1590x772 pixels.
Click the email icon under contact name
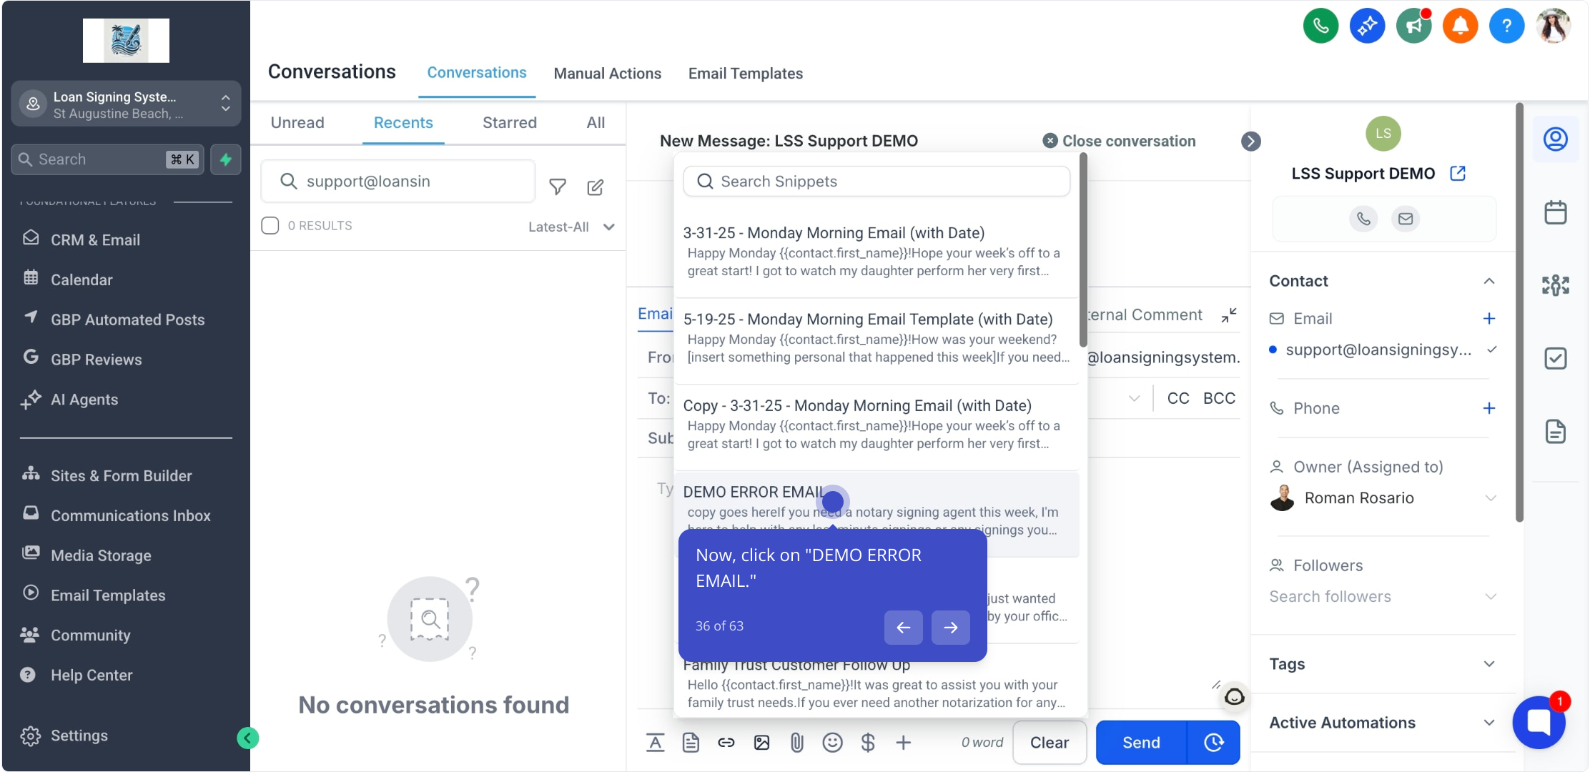point(1406,219)
